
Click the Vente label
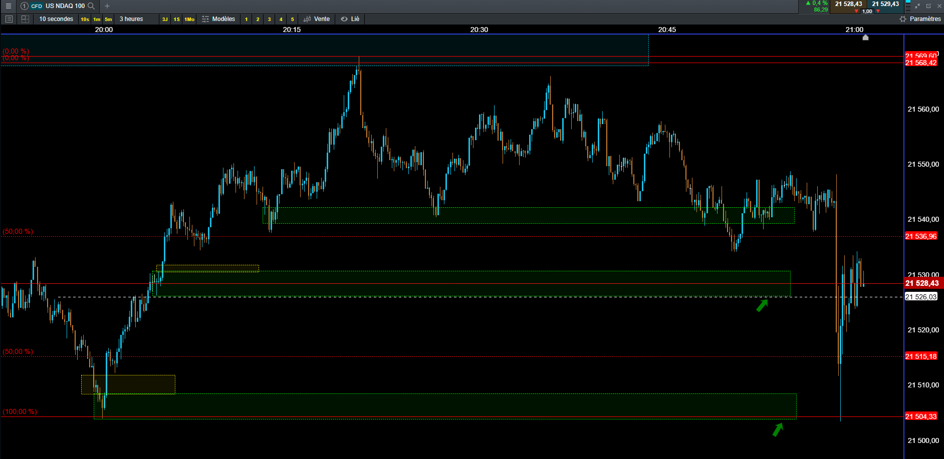click(322, 19)
